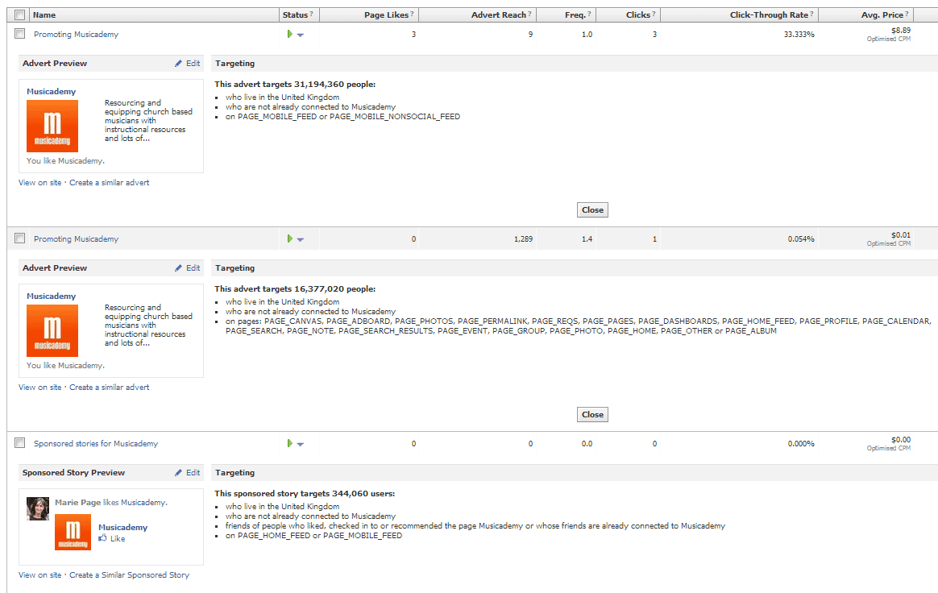This screenshot has width=938, height=593.
Task: Open the Create a Similar Sponsored Story link
Action: (x=129, y=575)
